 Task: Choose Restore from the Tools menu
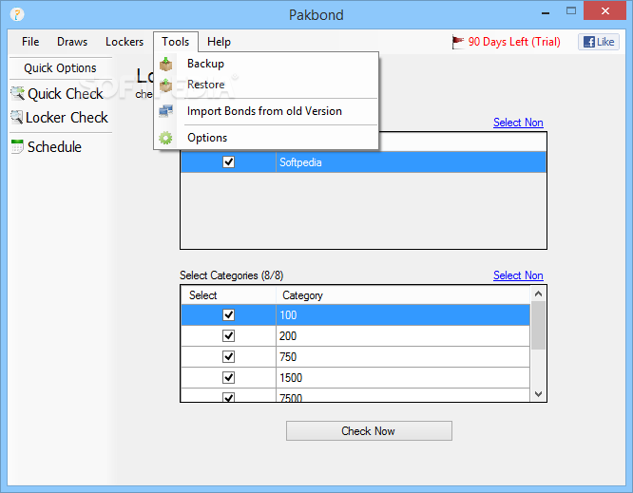(266, 85)
